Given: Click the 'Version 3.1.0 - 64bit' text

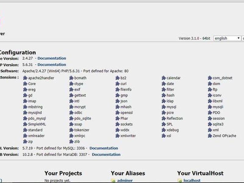Looking at the screenshot, I should pos(194,38).
